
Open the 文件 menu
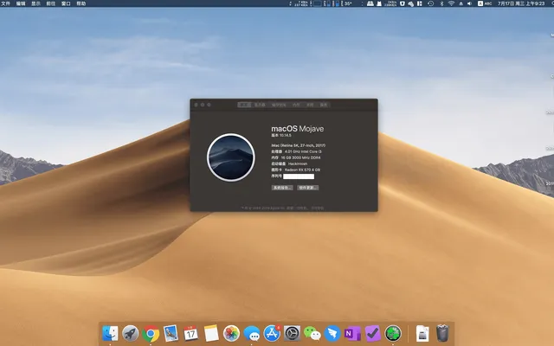click(6, 3)
